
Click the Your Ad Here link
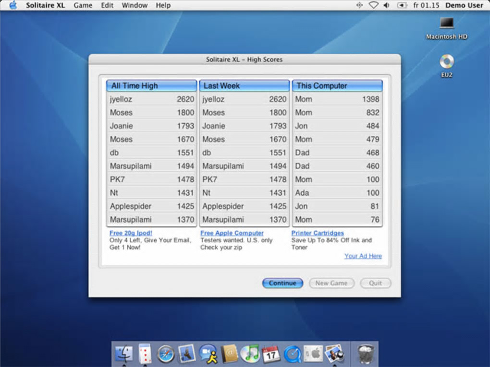coord(363,256)
